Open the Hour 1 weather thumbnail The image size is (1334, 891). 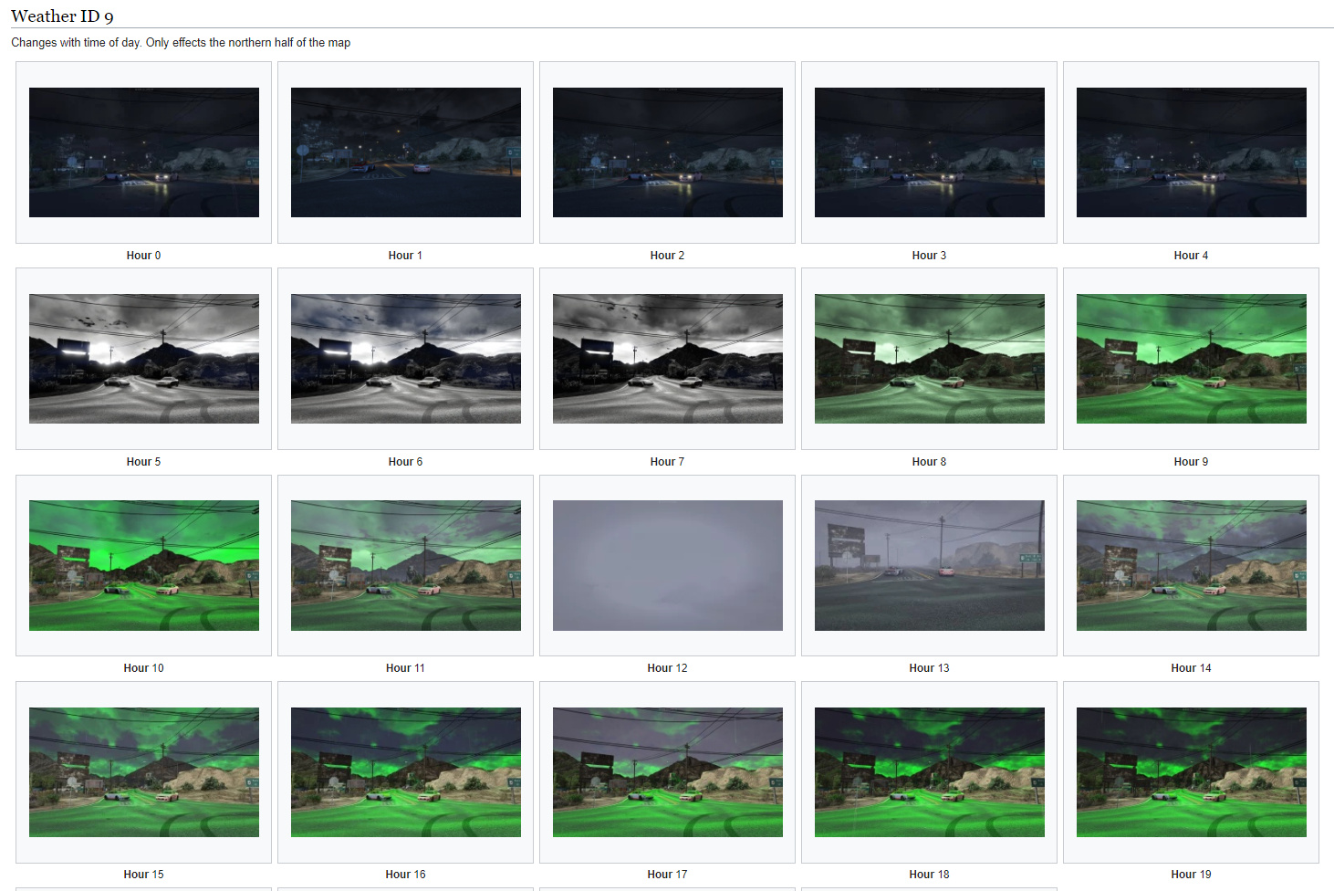click(406, 152)
